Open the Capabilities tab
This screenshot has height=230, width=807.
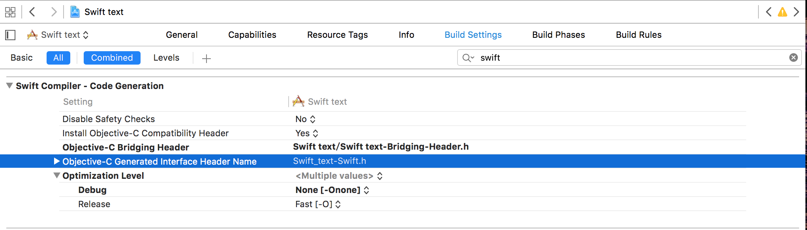point(252,35)
